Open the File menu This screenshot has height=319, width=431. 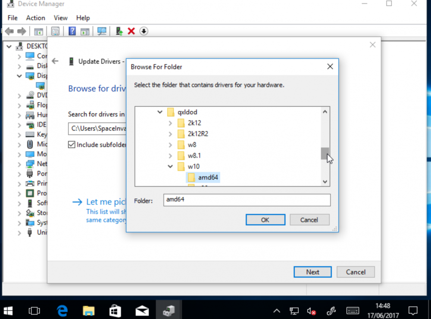[x=12, y=18]
